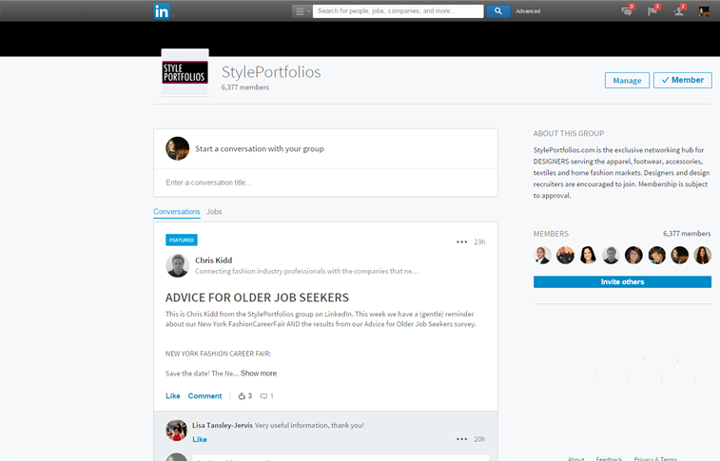
Task: Open the Advice for Older Job Seekers post title
Action: click(257, 298)
